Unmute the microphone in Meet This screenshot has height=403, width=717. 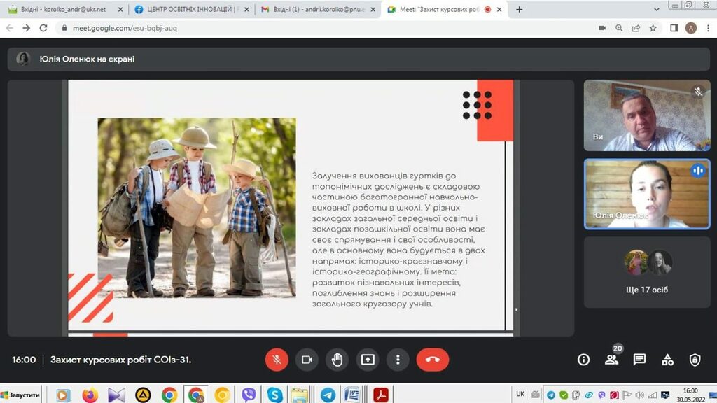coord(277,360)
